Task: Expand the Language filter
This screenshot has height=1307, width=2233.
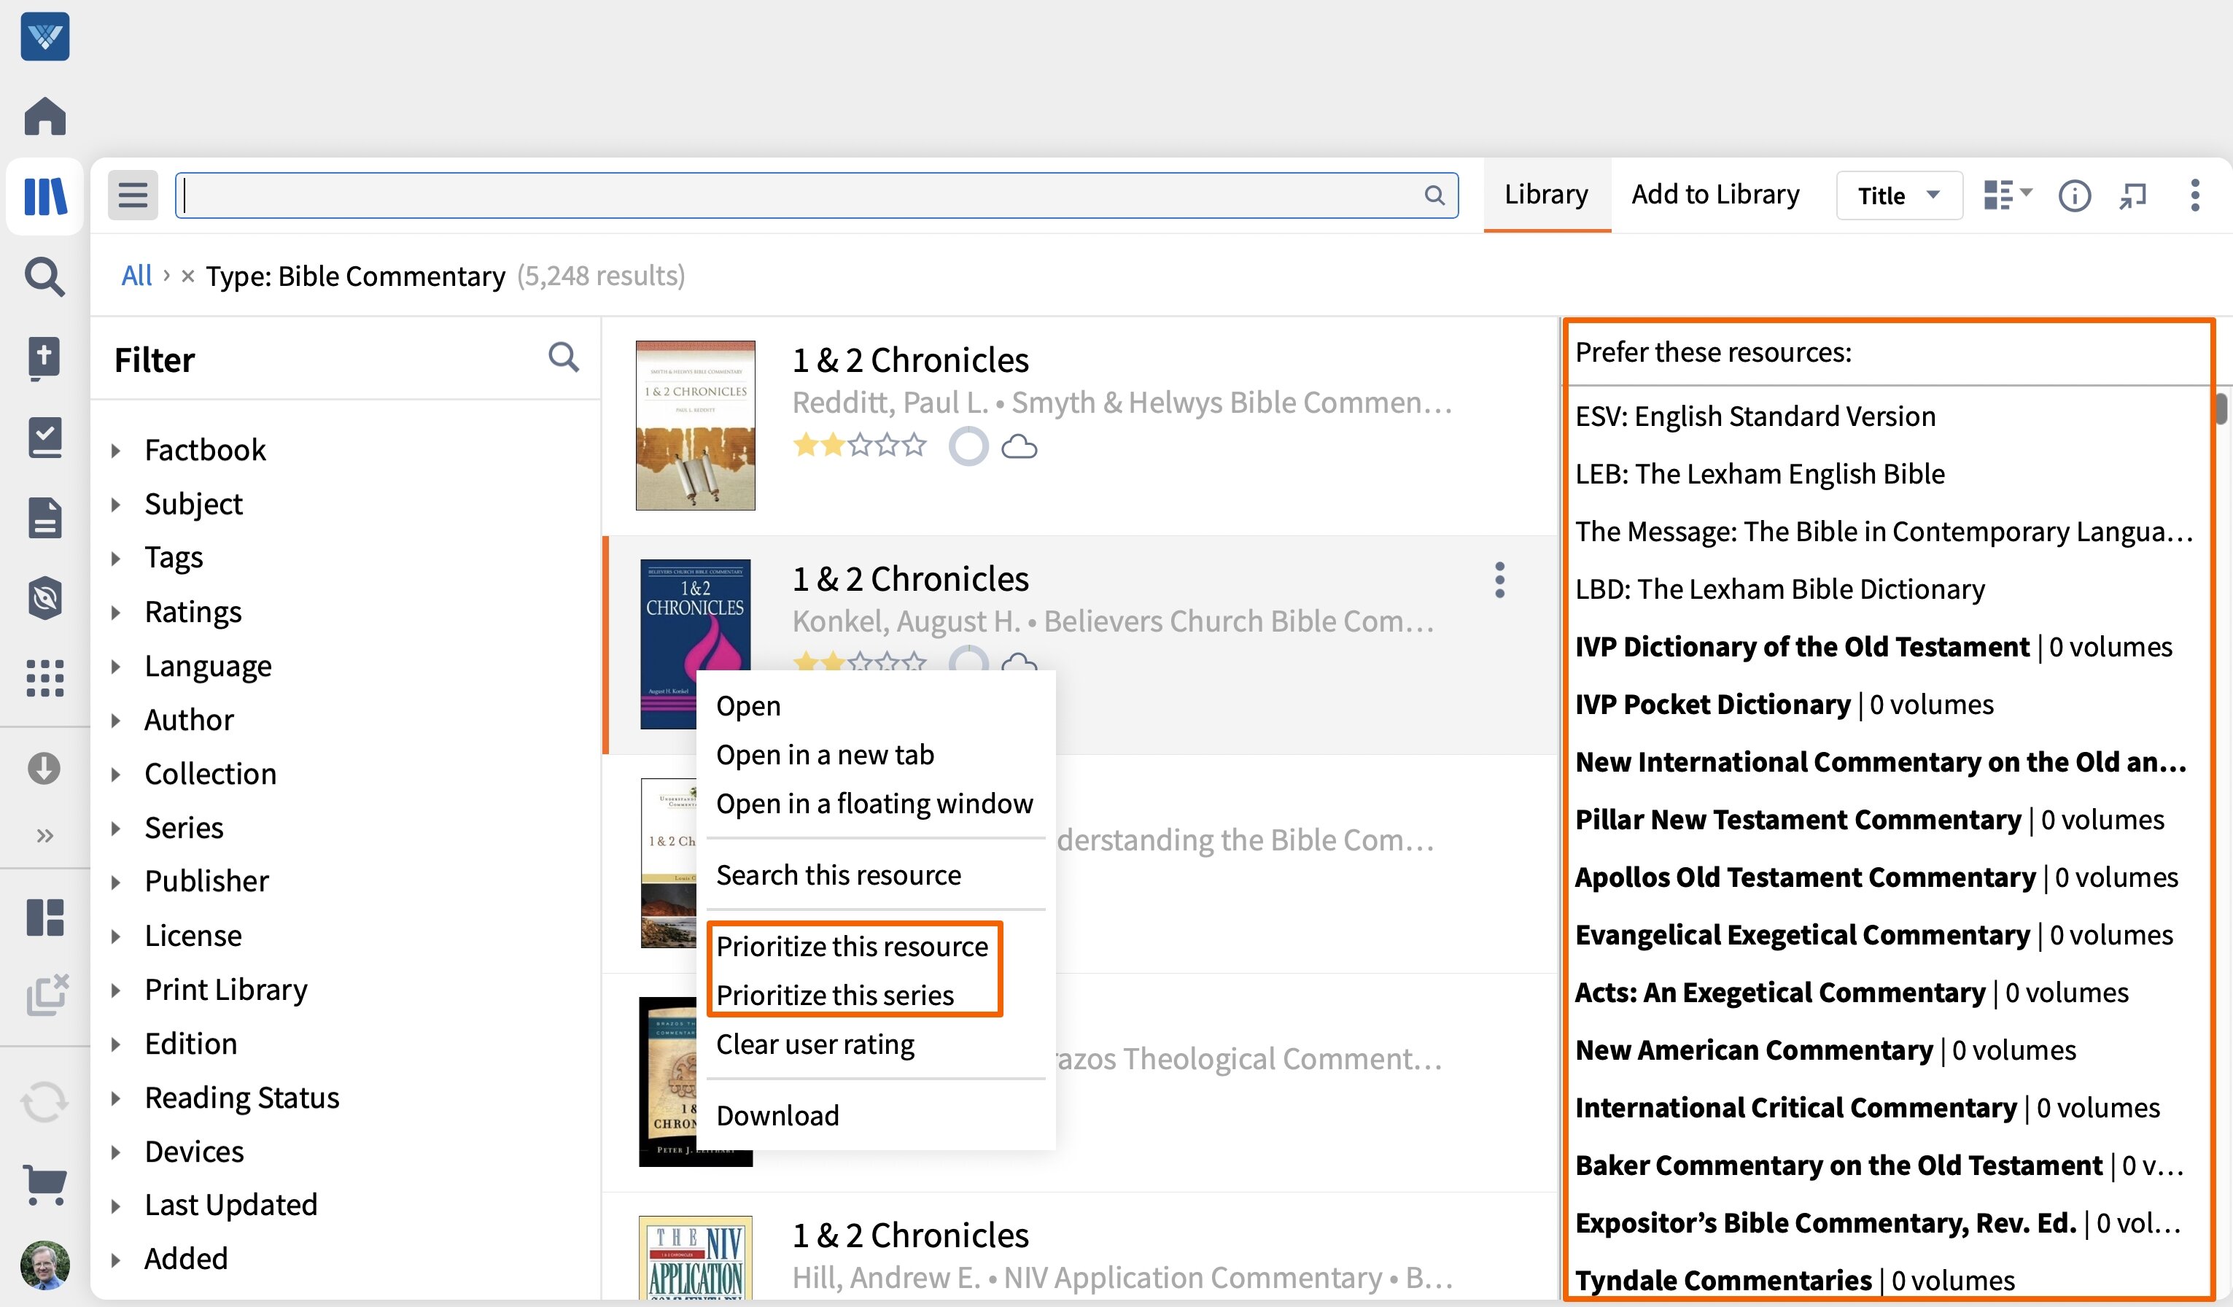Action: (116, 667)
